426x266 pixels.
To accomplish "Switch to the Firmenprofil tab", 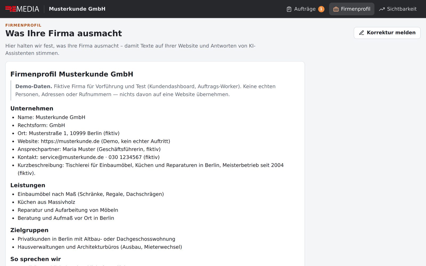I will tap(352, 9).
